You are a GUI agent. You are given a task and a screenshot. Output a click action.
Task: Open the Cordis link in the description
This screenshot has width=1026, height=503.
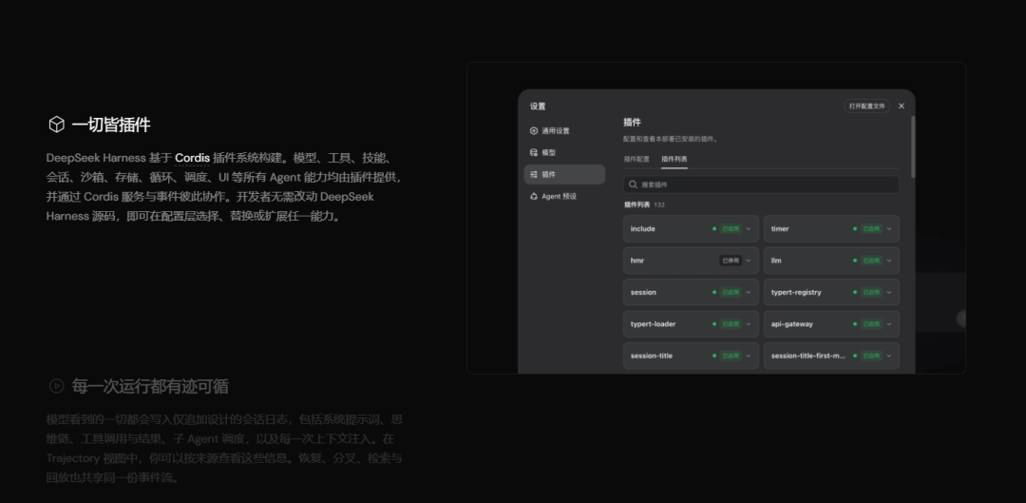(192, 158)
